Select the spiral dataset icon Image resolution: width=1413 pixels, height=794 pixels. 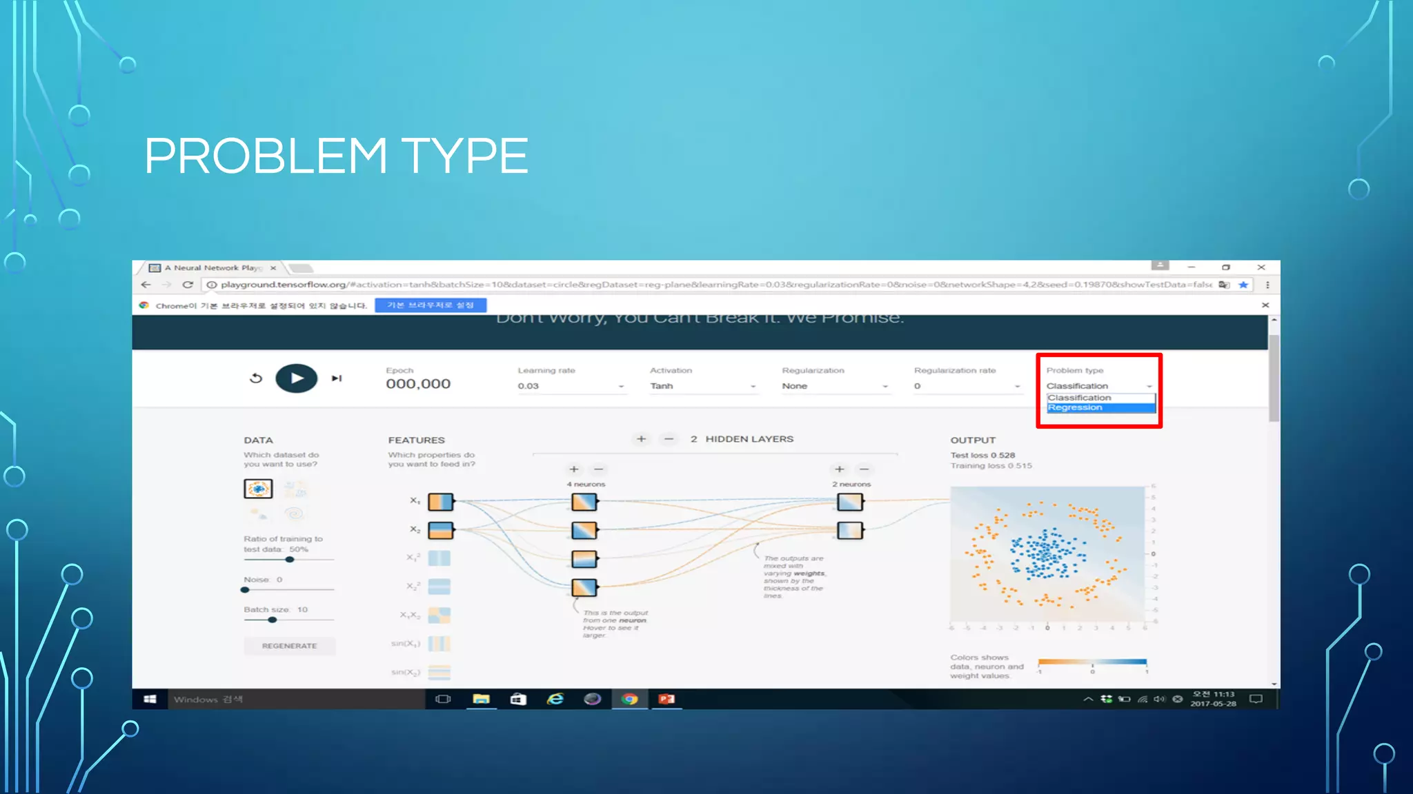click(x=295, y=513)
